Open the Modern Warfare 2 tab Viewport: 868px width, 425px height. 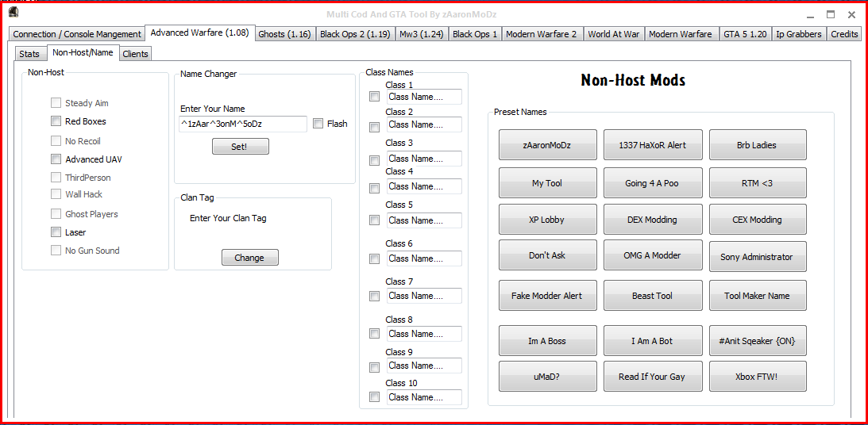click(x=542, y=34)
